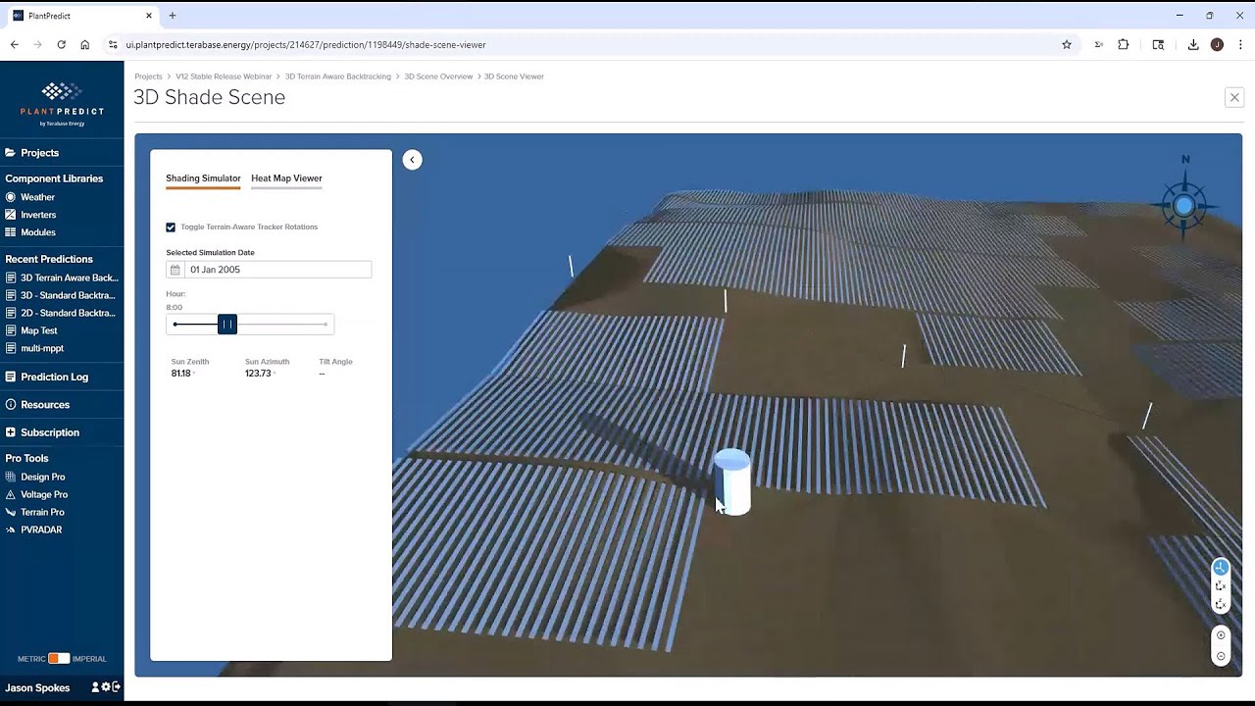This screenshot has height=706, width=1255.
Task: Click the north compass icon
Action: pyautogui.click(x=1184, y=204)
